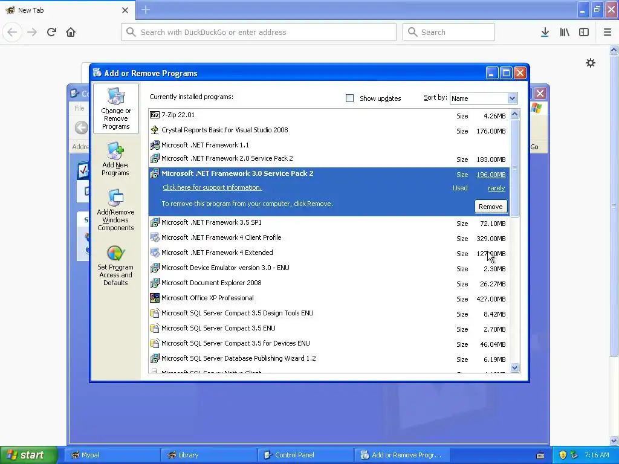The image size is (619, 464).
Task: Switch to Control Panel taskbar item
Action: [305, 455]
